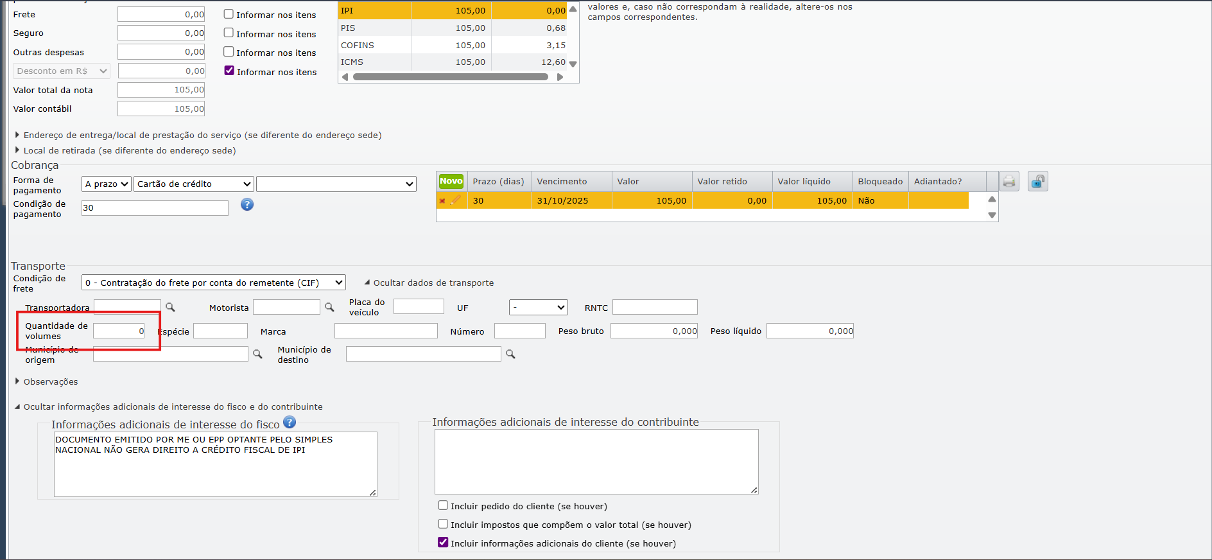Click the Peso líquido input
Screen dimensions: 1212x560
pos(810,331)
